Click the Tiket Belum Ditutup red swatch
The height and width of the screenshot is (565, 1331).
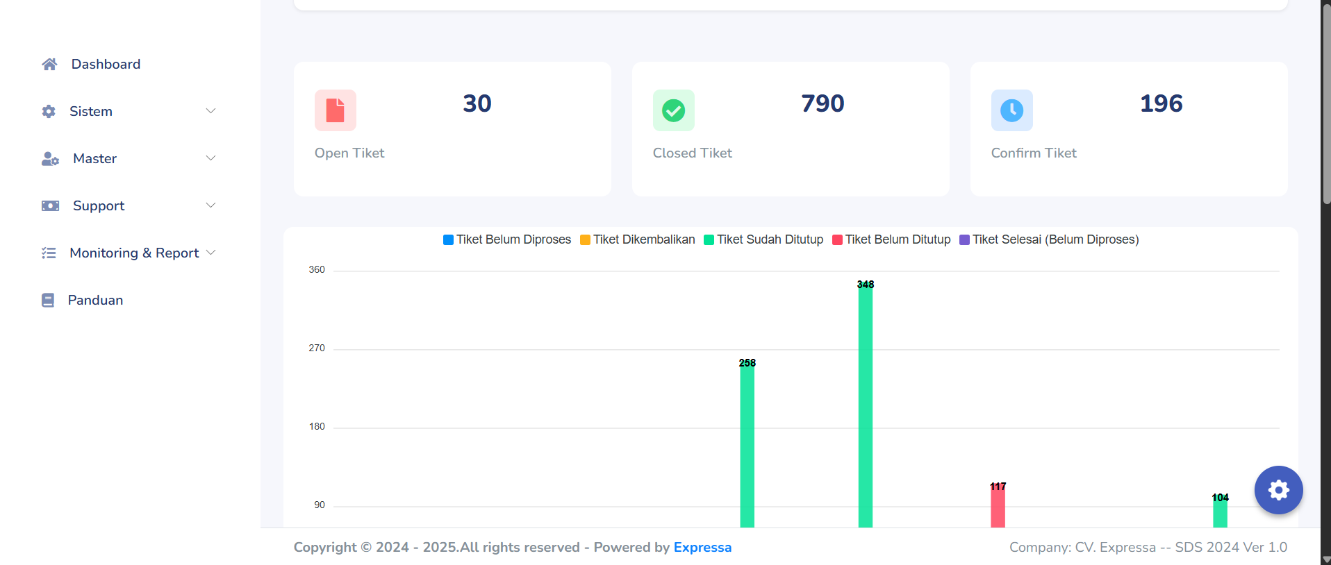click(837, 240)
